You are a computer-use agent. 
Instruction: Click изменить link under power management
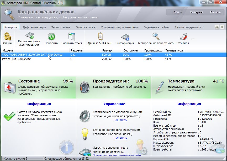[121, 138]
